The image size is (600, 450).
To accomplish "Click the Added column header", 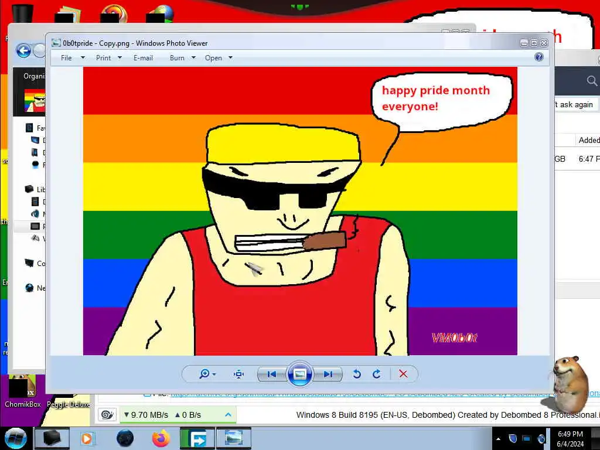I will coord(588,140).
